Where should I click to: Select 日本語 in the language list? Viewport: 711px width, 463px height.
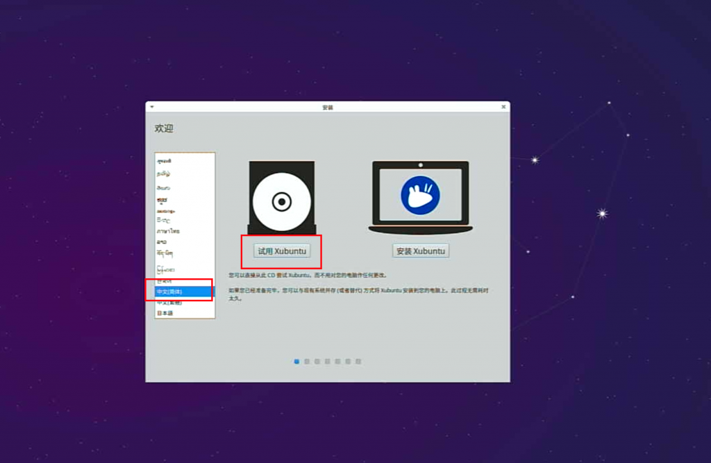(x=185, y=313)
